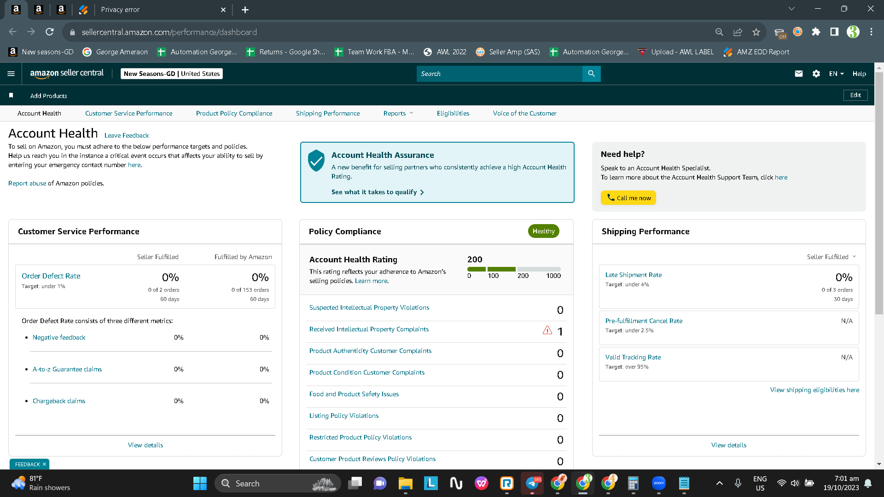
Task: Bookmark this page with the star icon
Action: [x=756, y=32]
